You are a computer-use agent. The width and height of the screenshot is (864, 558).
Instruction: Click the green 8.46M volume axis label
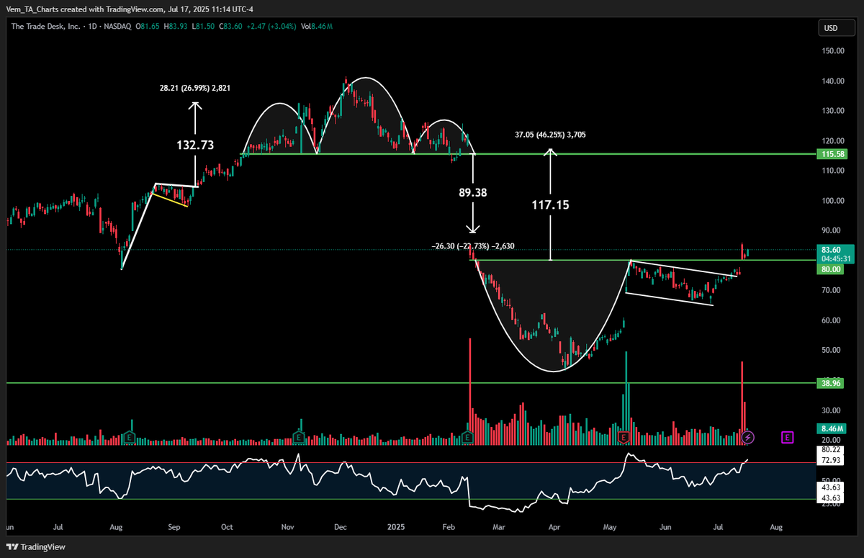point(831,429)
